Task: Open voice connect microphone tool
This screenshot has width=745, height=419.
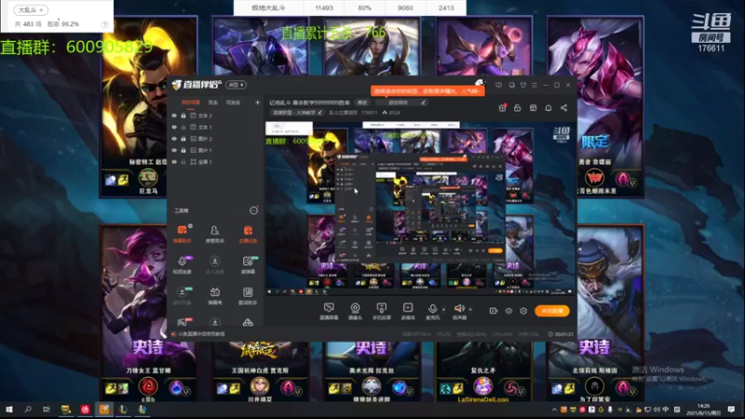Action: pos(182,264)
